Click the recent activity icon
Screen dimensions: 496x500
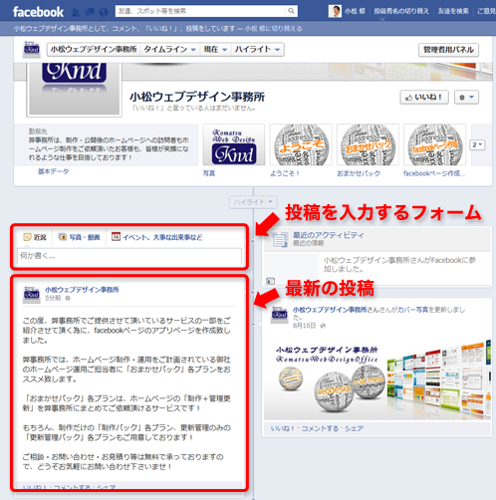279,239
